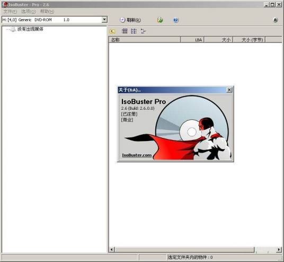
Task: Open the green online update icon
Action: click(160, 20)
